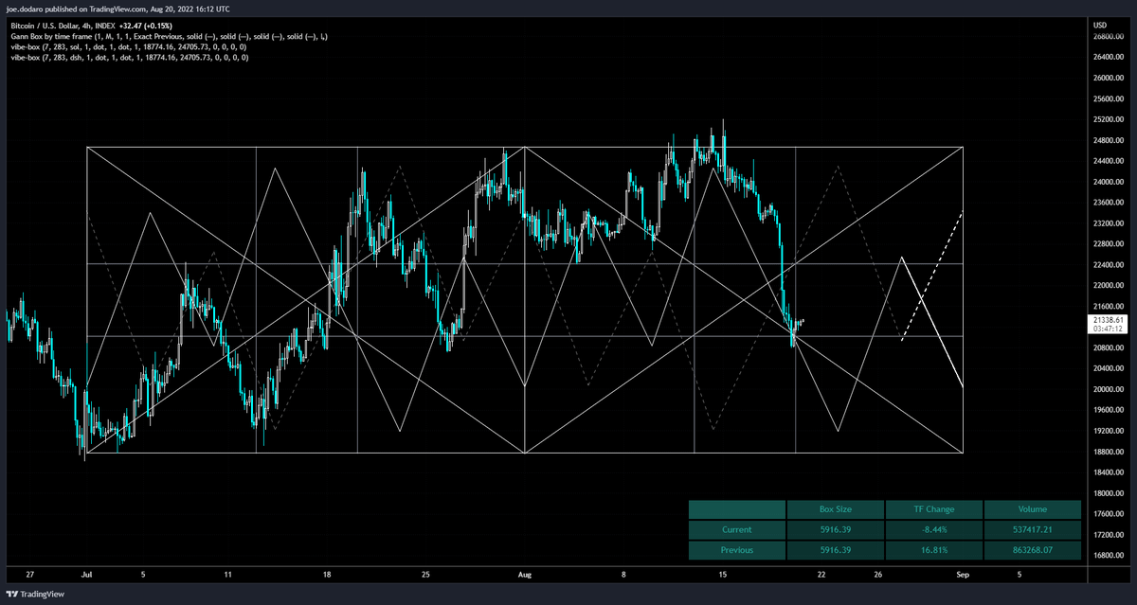The image size is (1137, 605).
Task: Click the Sep label on the time axis
Action: [x=963, y=574]
